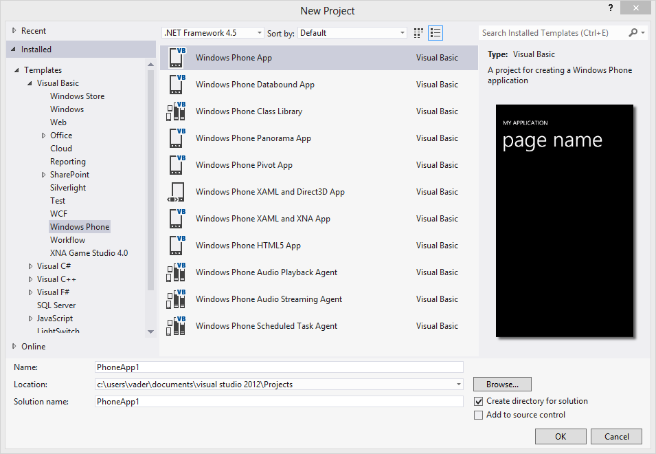Select the Workflow category
Viewport: 656px width, 454px height.
[67, 240]
